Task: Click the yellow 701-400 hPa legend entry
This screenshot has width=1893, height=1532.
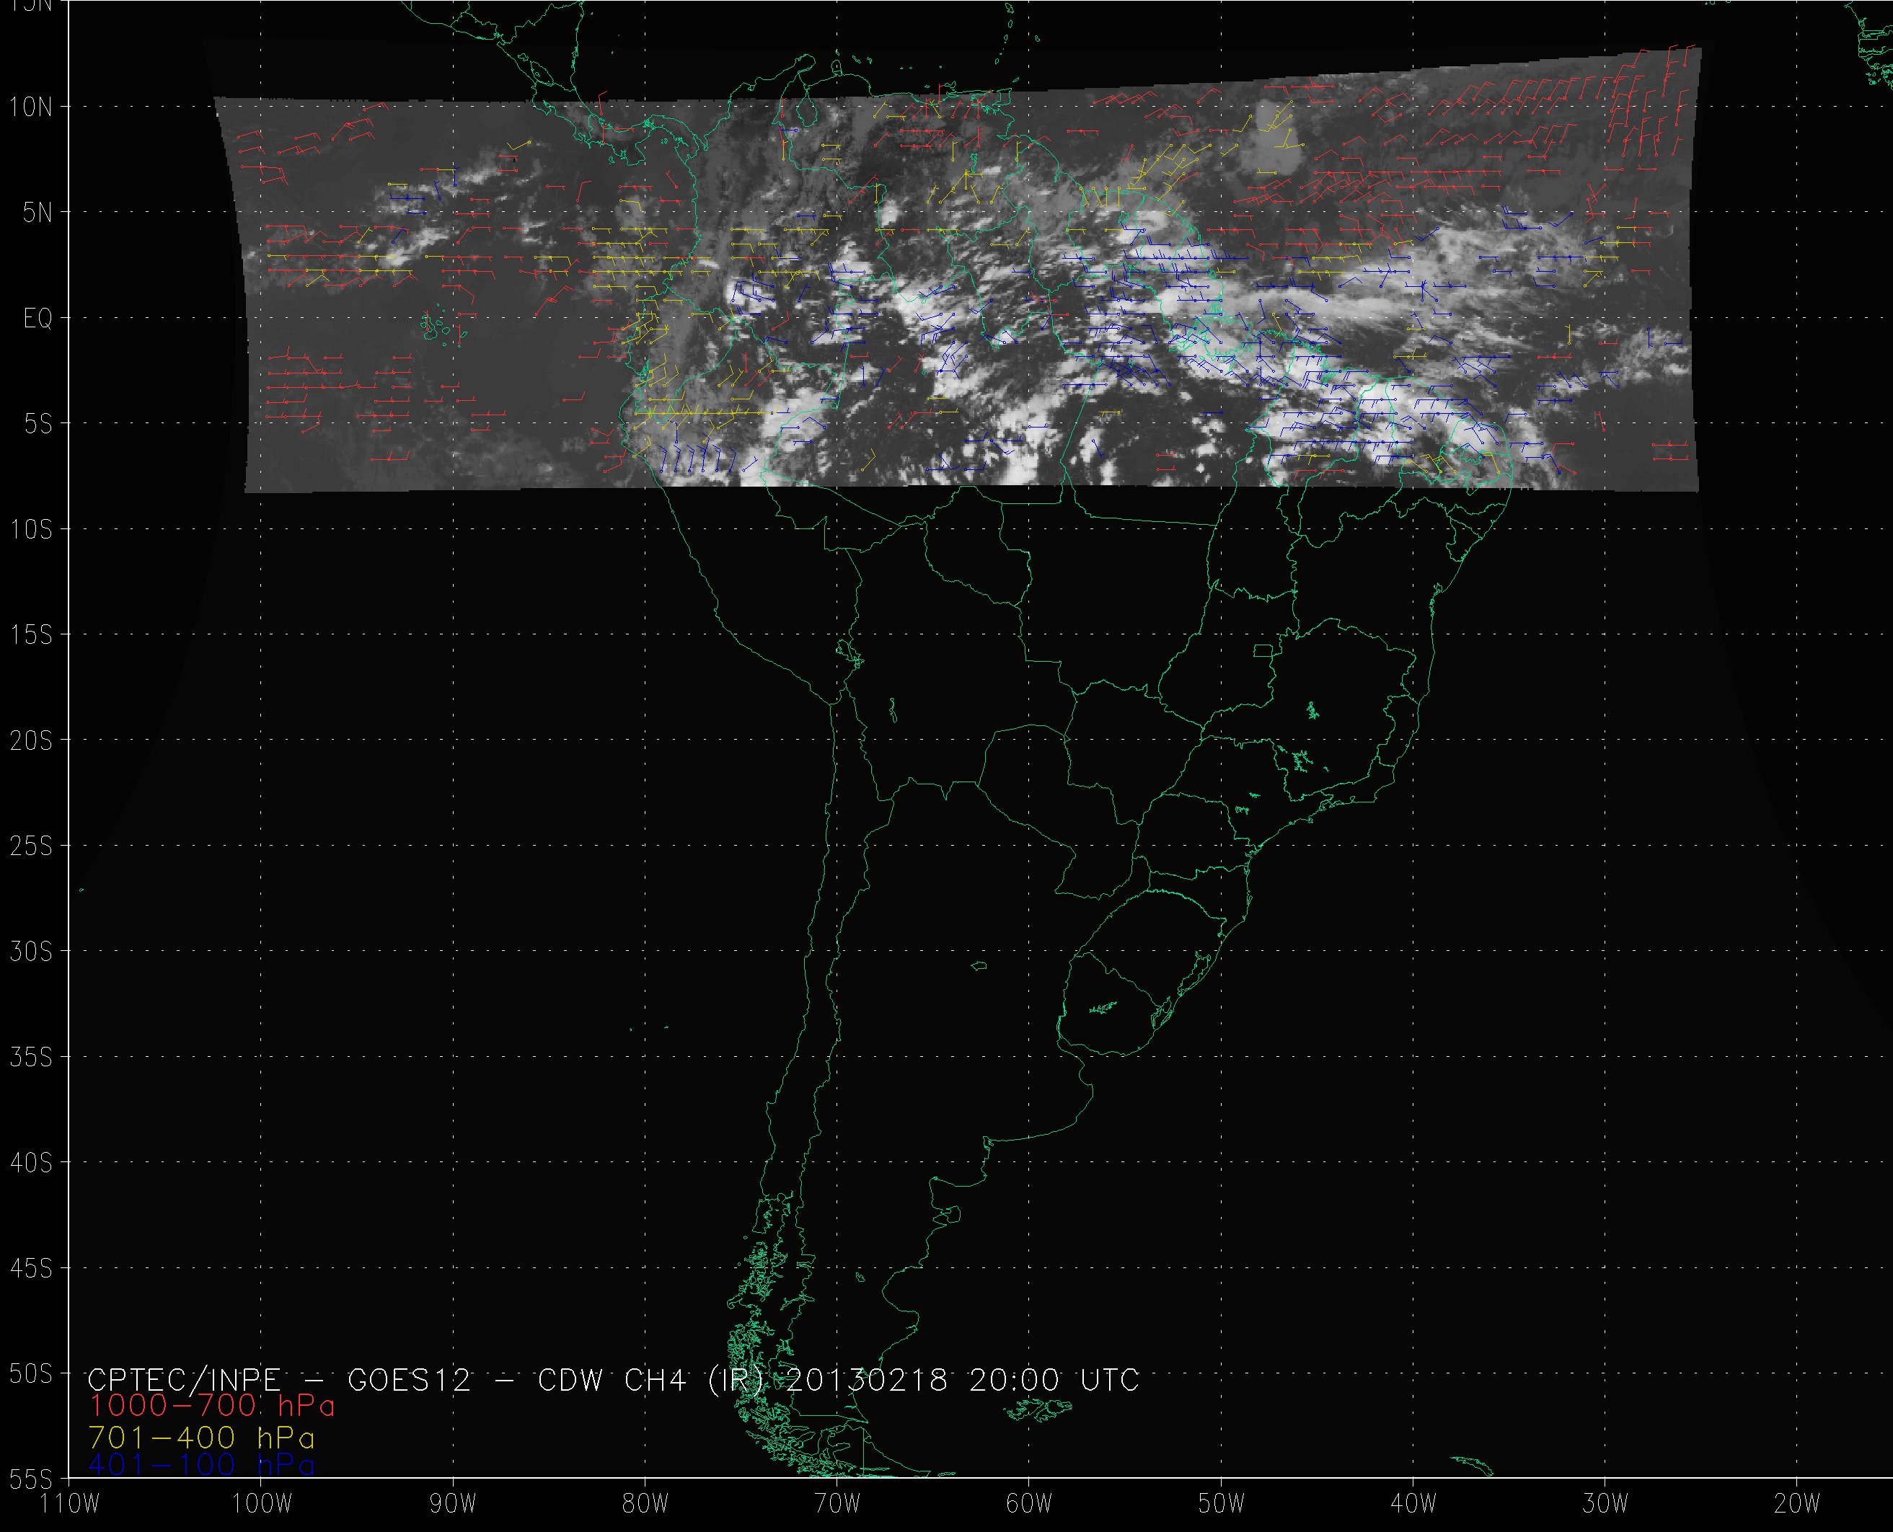Action: tap(202, 1438)
